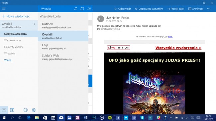
Task: Open mail settings gear icon
Action: pos(34,110)
